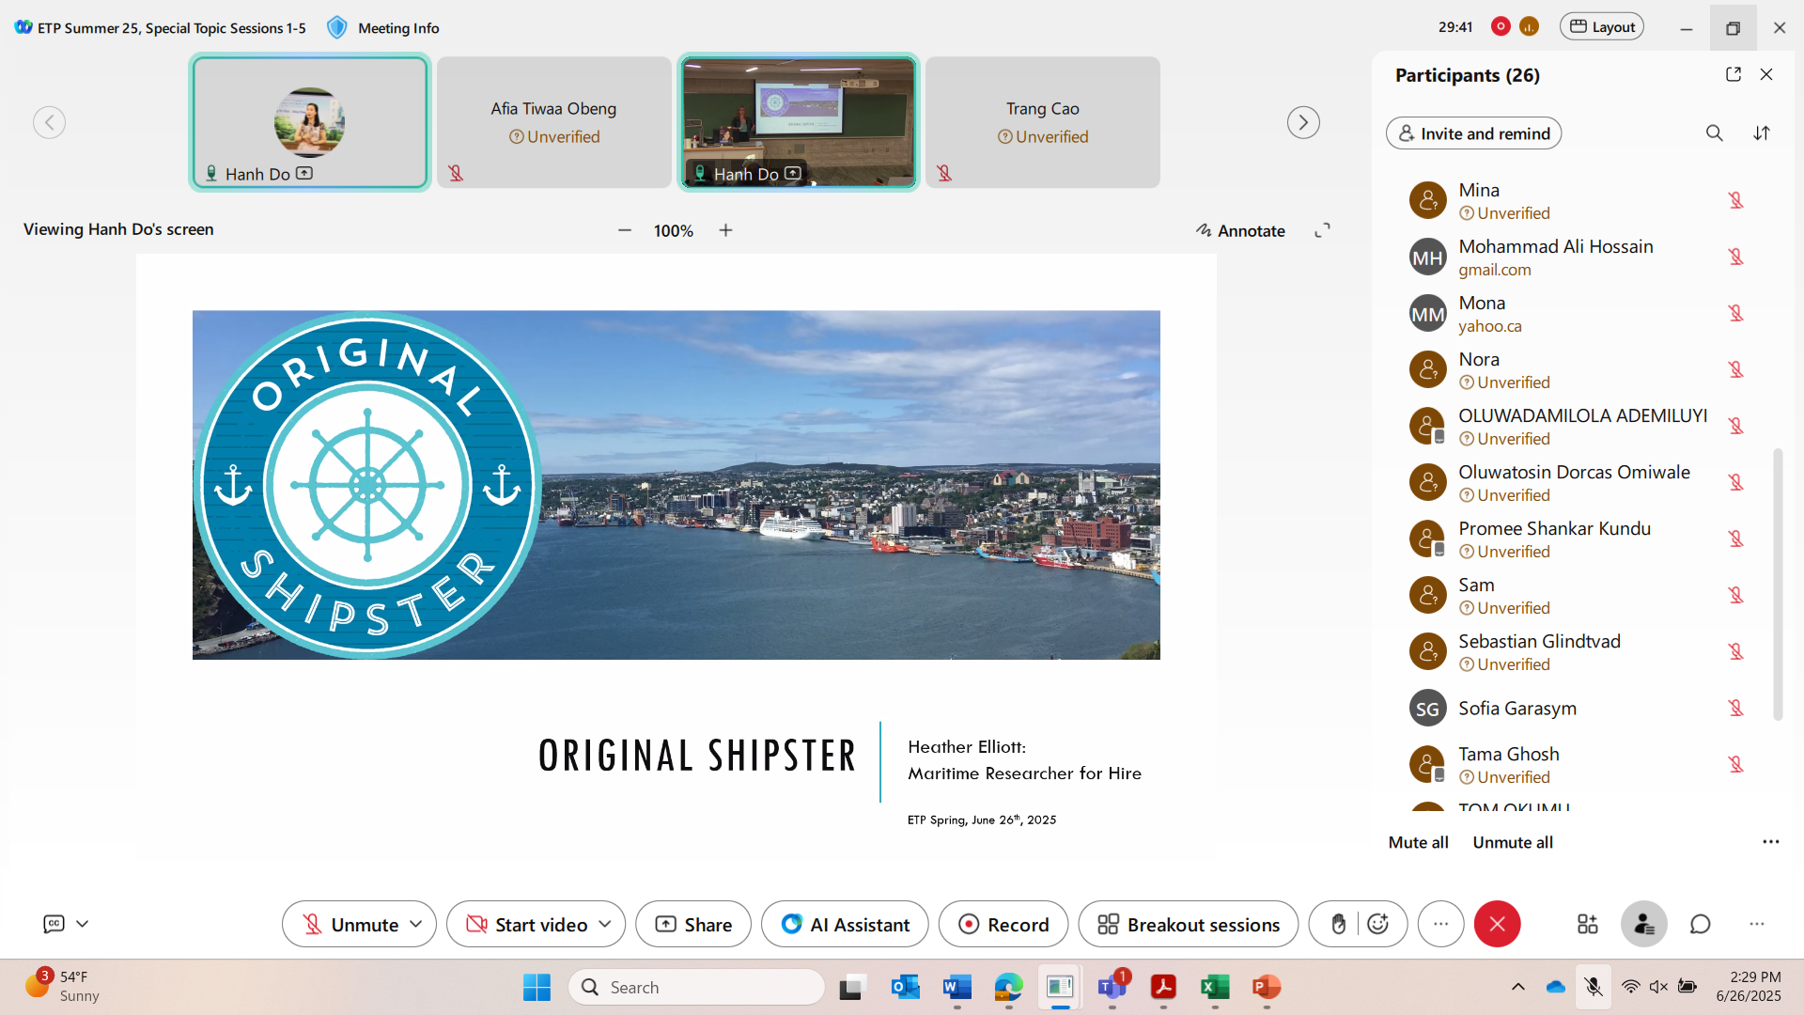Toggle Participants panel icon
The image size is (1804, 1015).
1644,924
